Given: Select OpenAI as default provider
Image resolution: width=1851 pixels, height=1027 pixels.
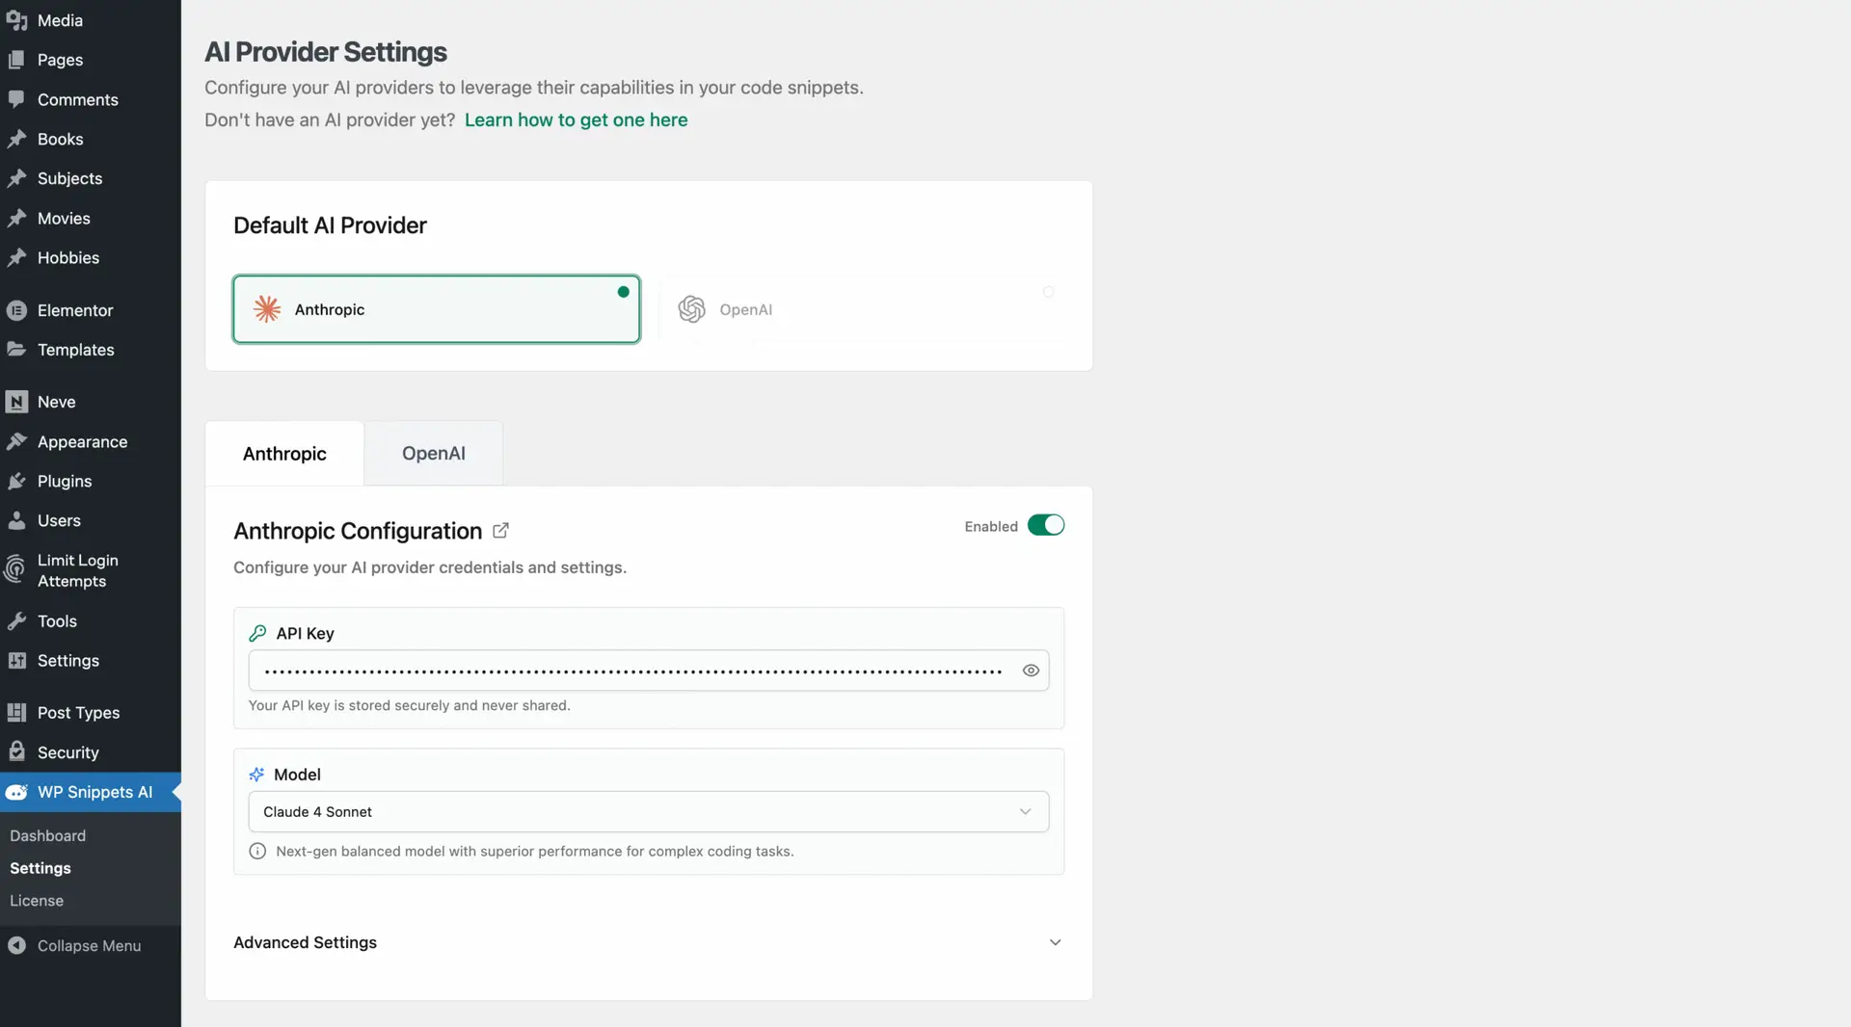Looking at the screenshot, I should pos(862,309).
